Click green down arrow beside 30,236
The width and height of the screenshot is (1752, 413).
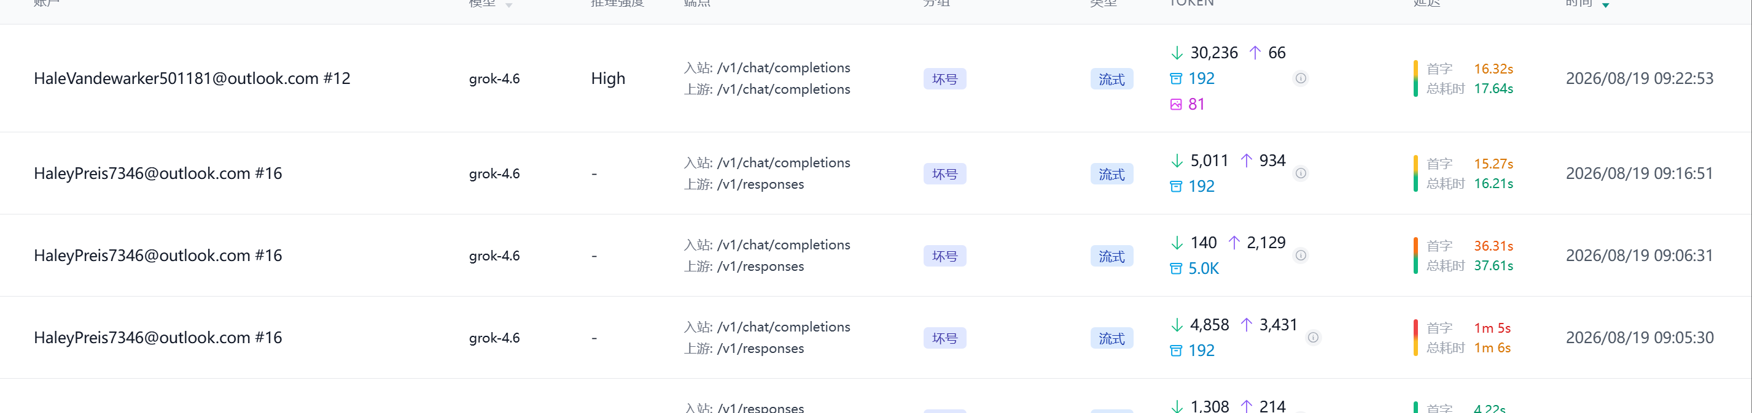point(1177,53)
